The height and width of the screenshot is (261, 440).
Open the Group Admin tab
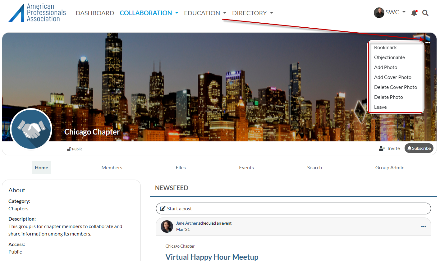click(x=390, y=167)
